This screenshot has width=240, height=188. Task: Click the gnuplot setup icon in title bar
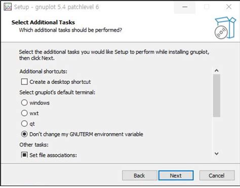(8, 7)
